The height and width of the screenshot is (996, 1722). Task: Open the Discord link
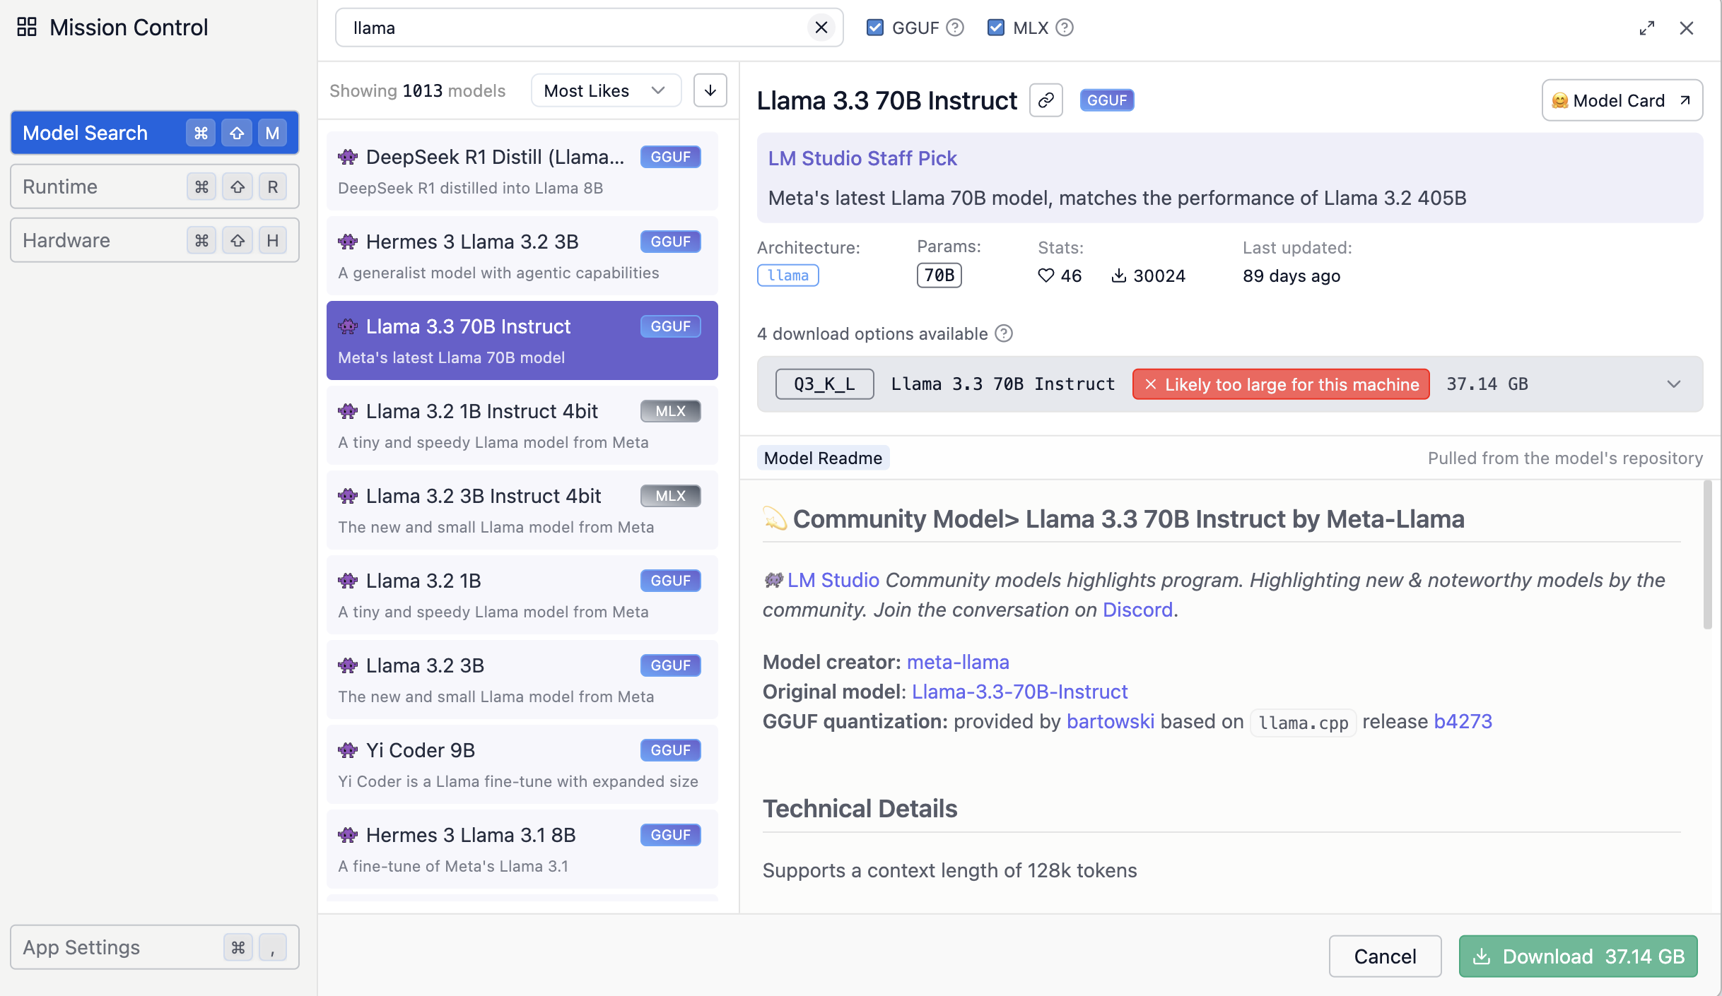(1137, 610)
